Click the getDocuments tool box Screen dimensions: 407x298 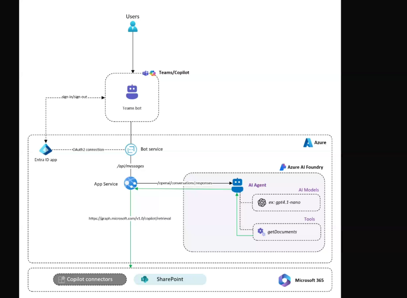[287, 232]
